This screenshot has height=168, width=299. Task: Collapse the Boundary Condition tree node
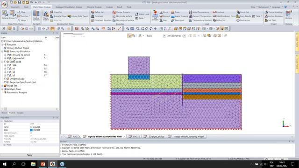point(2,51)
